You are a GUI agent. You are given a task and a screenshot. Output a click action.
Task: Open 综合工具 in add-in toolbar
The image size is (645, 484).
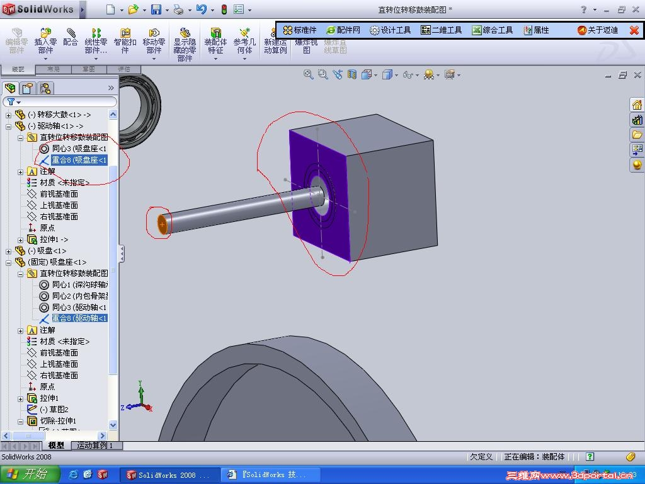click(493, 30)
